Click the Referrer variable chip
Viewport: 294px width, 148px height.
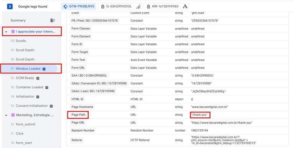[x=77, y=140]
